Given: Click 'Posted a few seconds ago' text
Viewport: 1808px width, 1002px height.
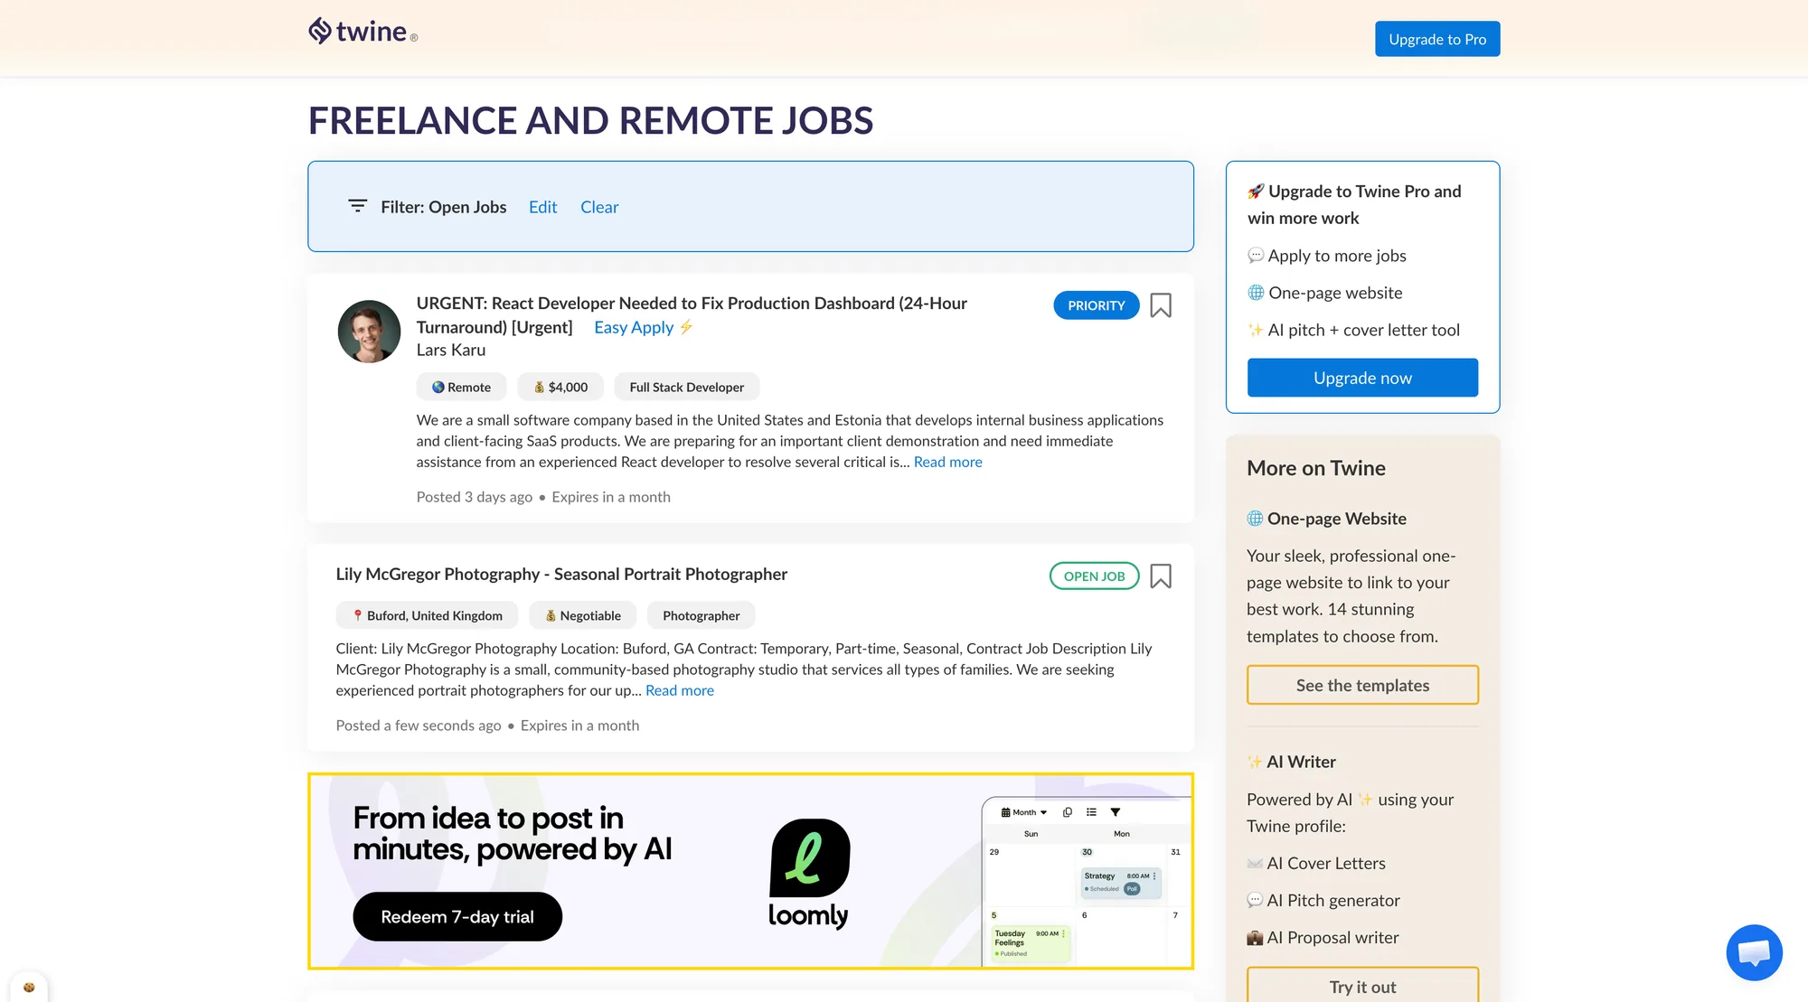Looking at the screenshot, I should tap(419, 726).
